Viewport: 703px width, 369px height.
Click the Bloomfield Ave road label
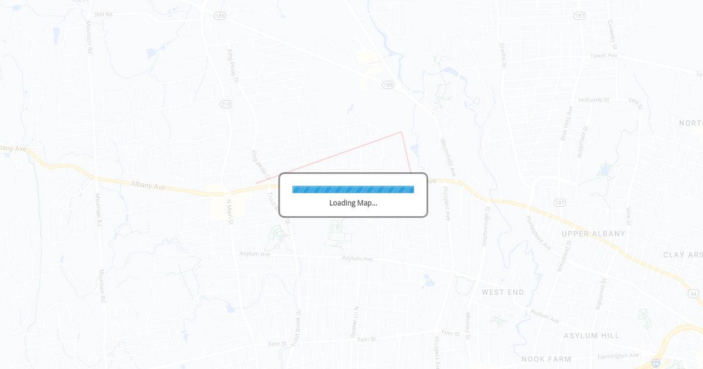point(448,158)
